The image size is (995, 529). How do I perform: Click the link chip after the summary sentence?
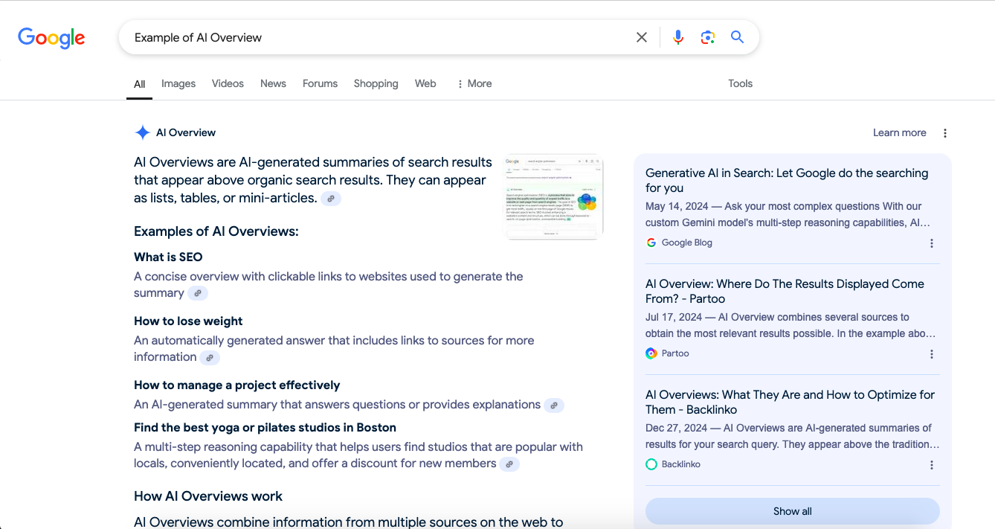(x=330, y=198)
